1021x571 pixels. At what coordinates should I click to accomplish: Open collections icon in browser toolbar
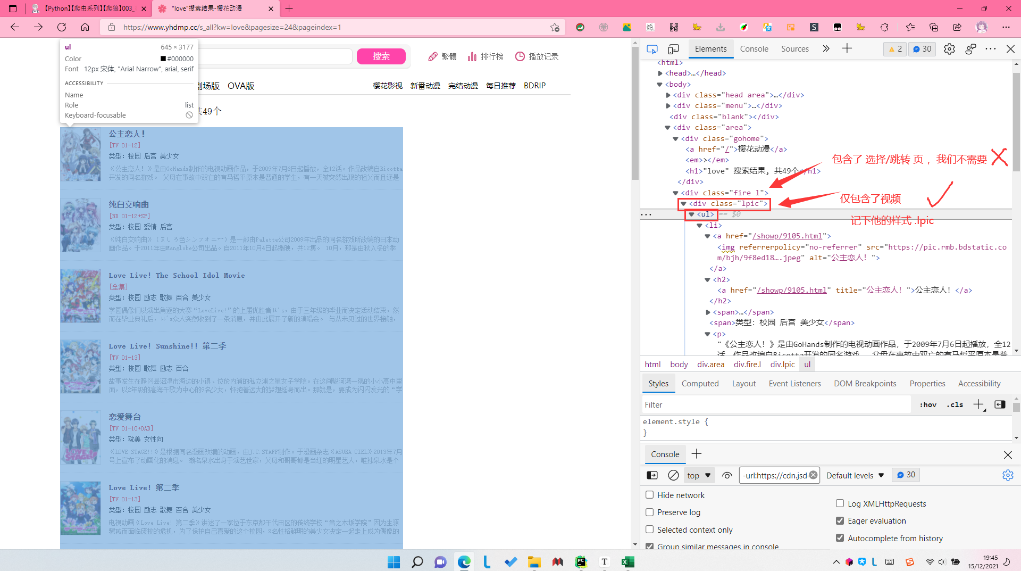[x=934, y=27]
